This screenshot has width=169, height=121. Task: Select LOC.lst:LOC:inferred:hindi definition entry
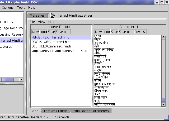pyautogui.click(x=51, y=46)
